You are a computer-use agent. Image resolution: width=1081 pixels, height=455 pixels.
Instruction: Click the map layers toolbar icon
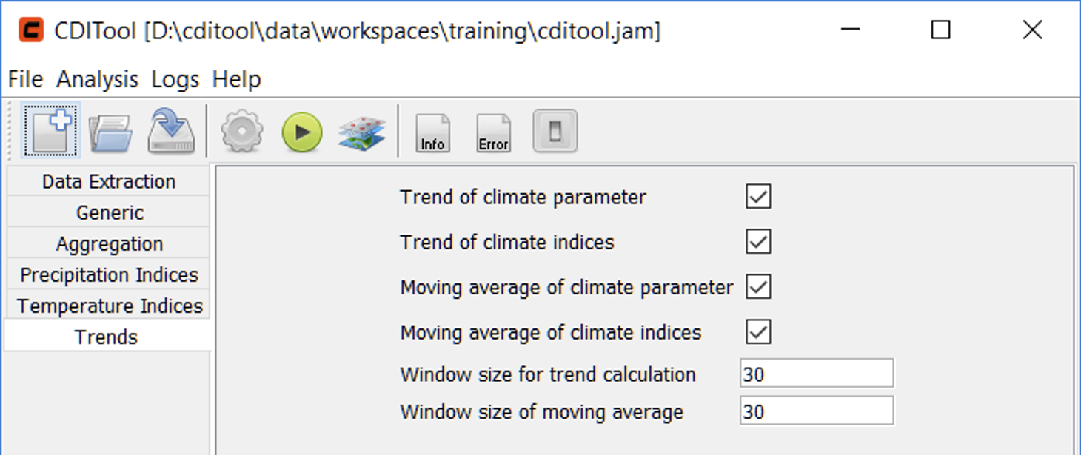click(361, 133)
